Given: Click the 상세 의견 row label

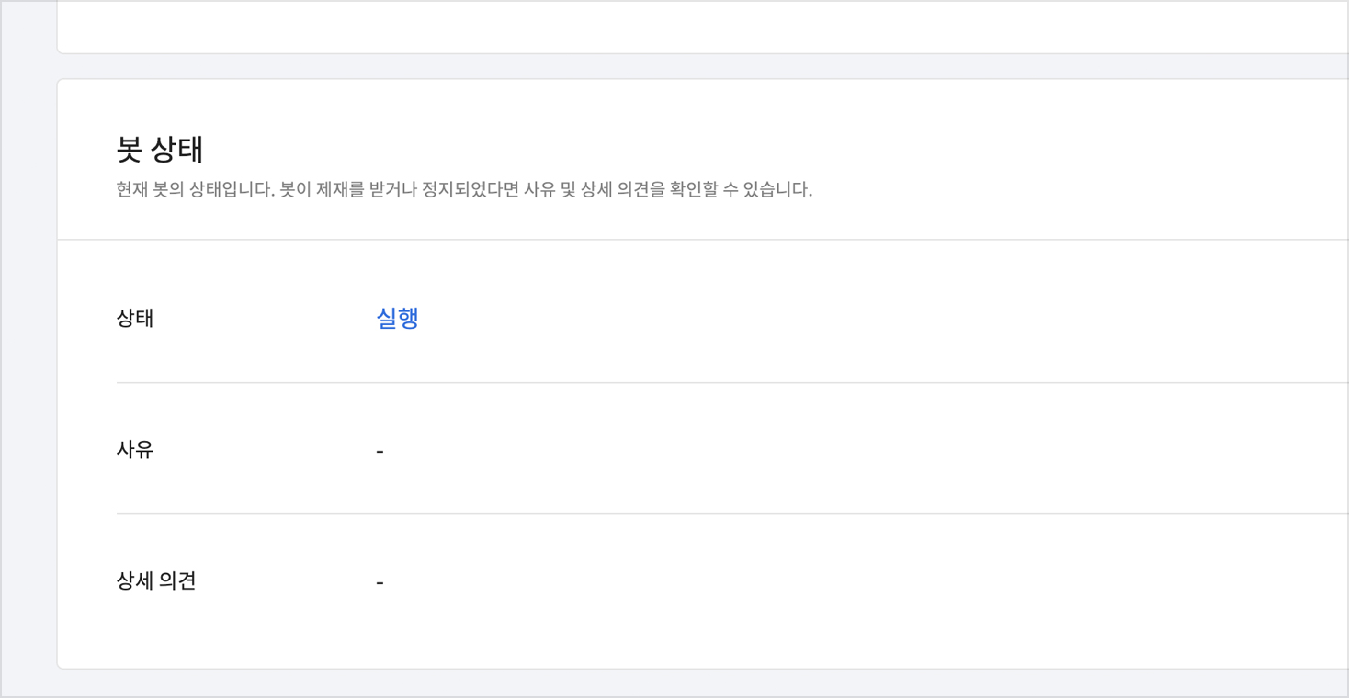Looking at the screenshot, I should 156,581.
